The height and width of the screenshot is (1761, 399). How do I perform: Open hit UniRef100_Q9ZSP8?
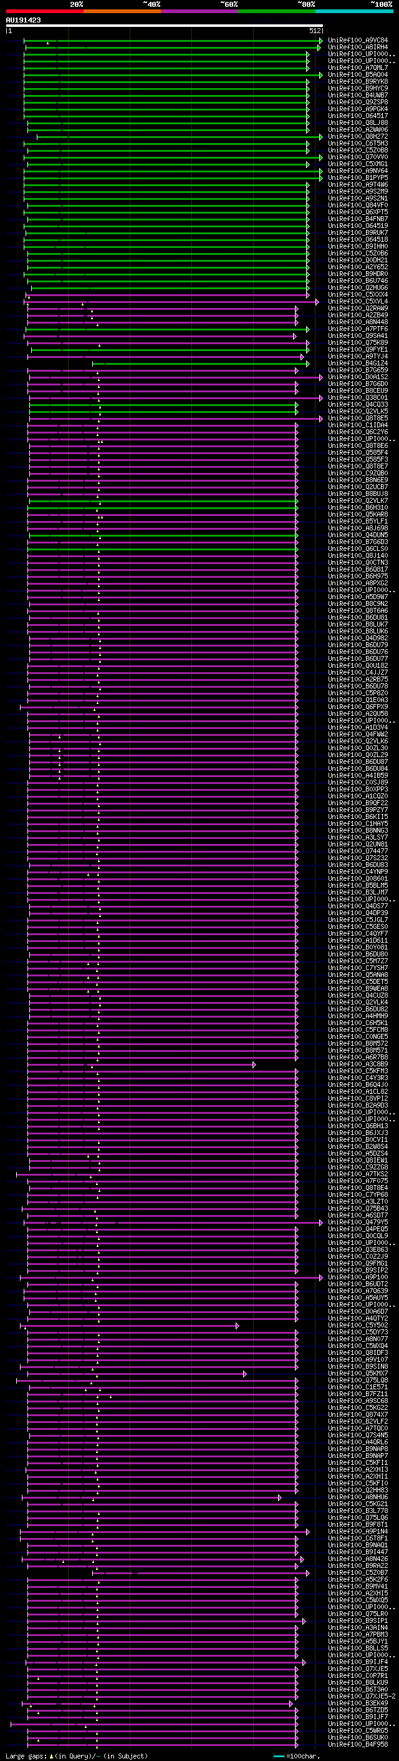(358, 102)
